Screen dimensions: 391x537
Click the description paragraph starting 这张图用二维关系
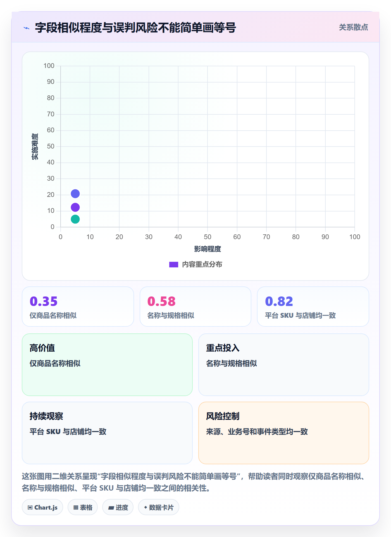[194, 482]
